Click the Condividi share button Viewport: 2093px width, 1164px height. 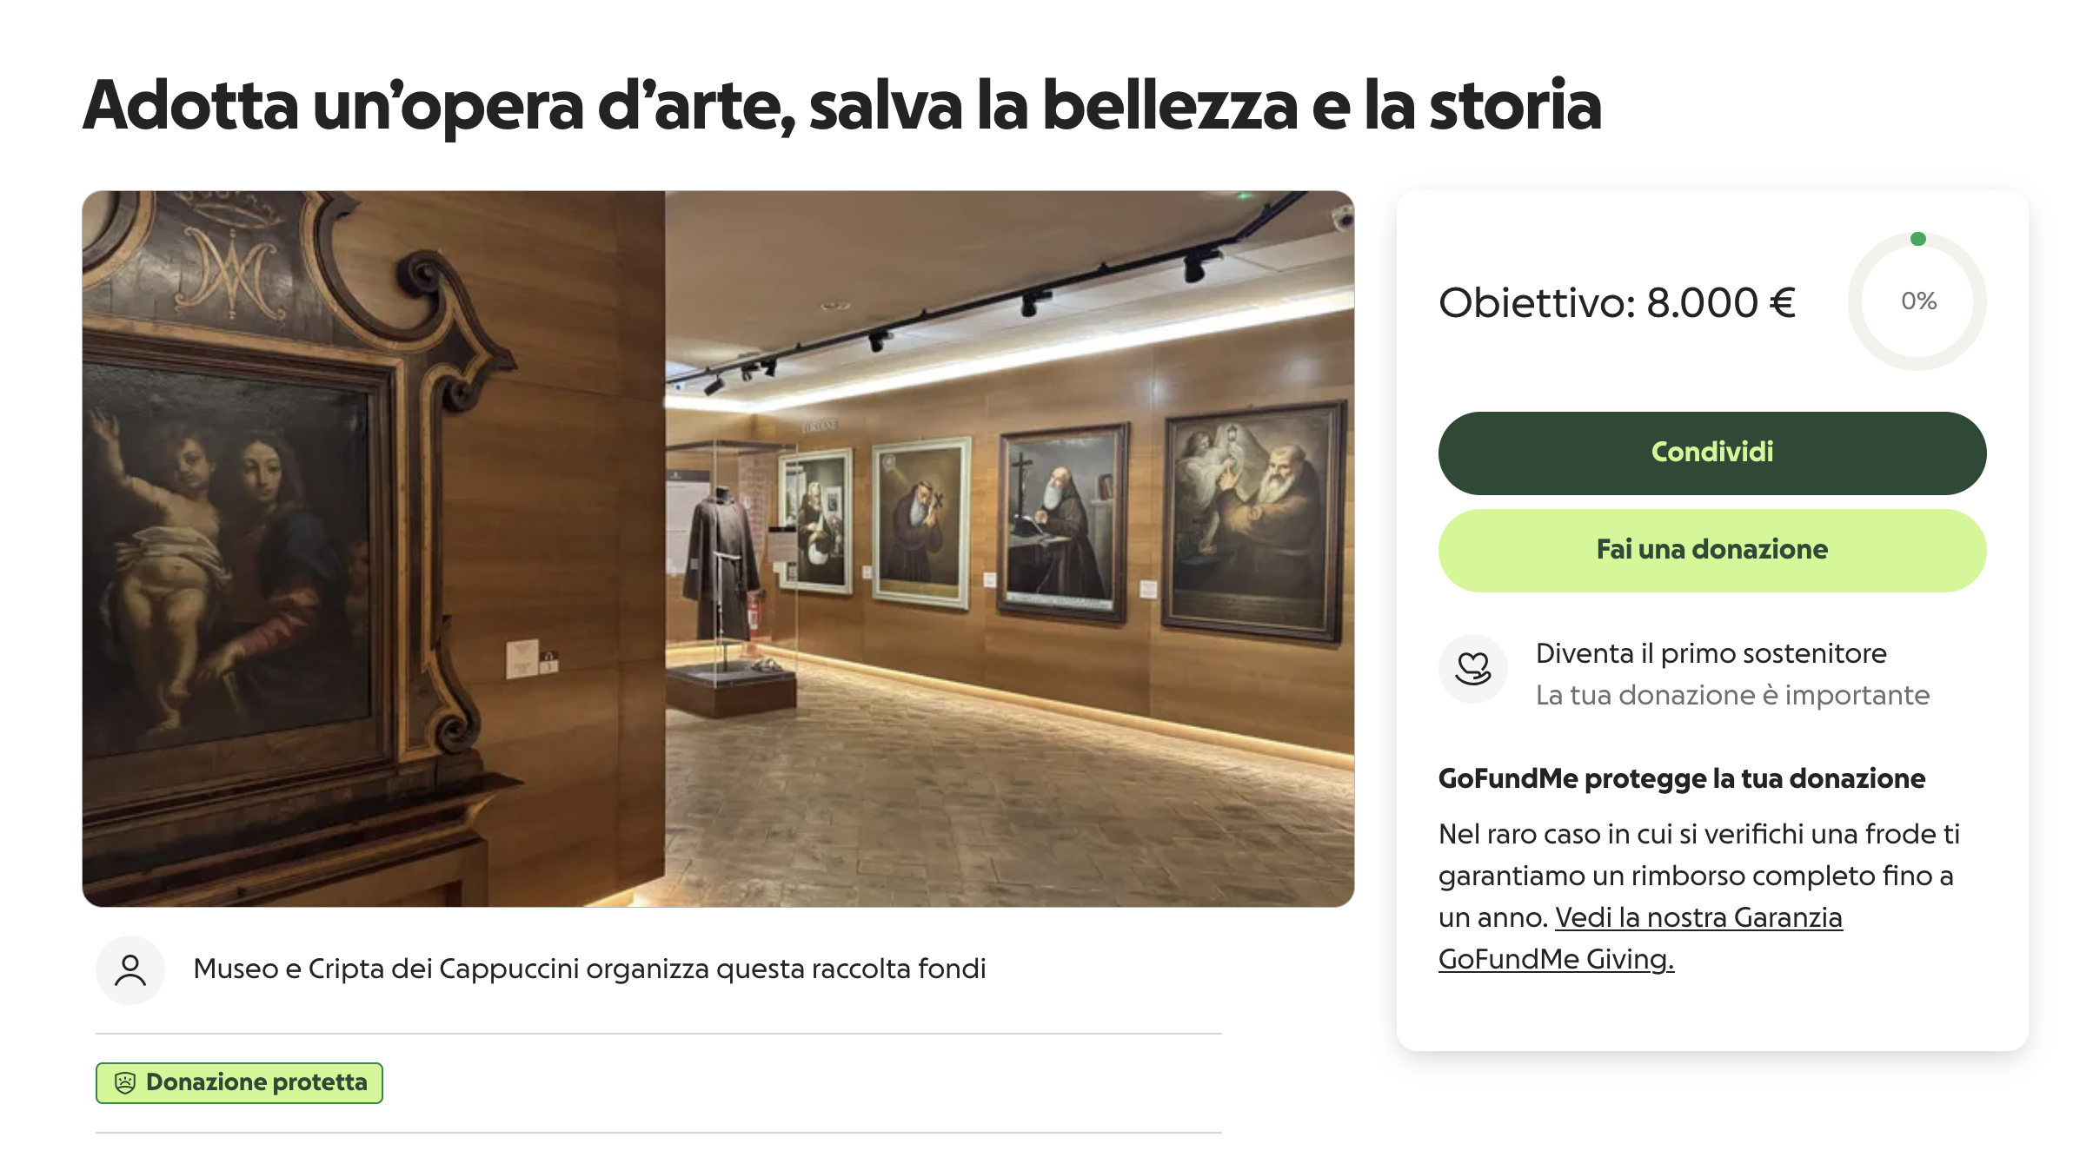(x=1711, y=453)
